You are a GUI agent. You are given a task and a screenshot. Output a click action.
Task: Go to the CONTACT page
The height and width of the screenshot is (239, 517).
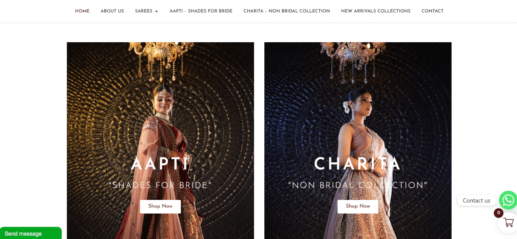(x=432, y=11)
